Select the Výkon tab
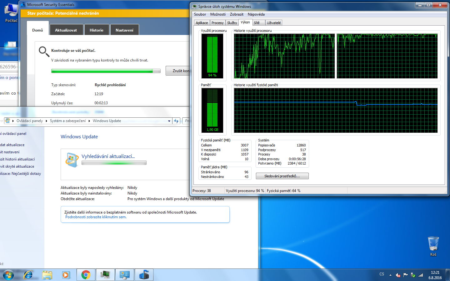Screen dimensions: 450x281 point(245,22)
